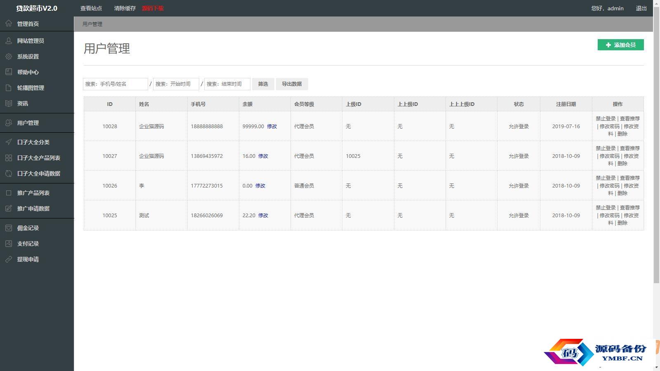The image size is (660, 371).
Task: Click the home icon beside 管理首页
Action: (x=9, y=23)
